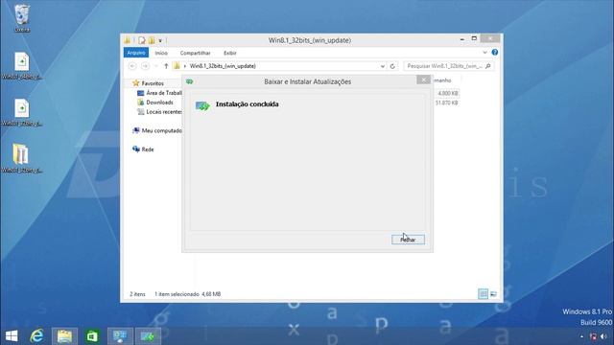The image size is (614, 345).
Task: Select the first update file on desktop
Action: pos(21,66)
